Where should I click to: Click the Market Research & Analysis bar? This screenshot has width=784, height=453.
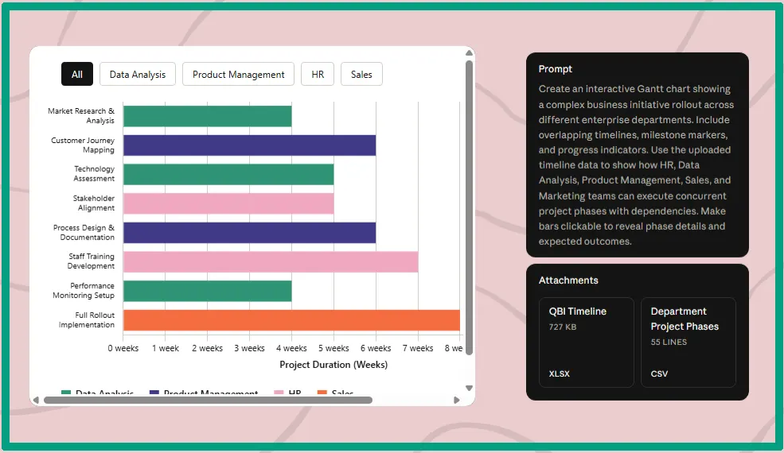[x=207, y=116]
